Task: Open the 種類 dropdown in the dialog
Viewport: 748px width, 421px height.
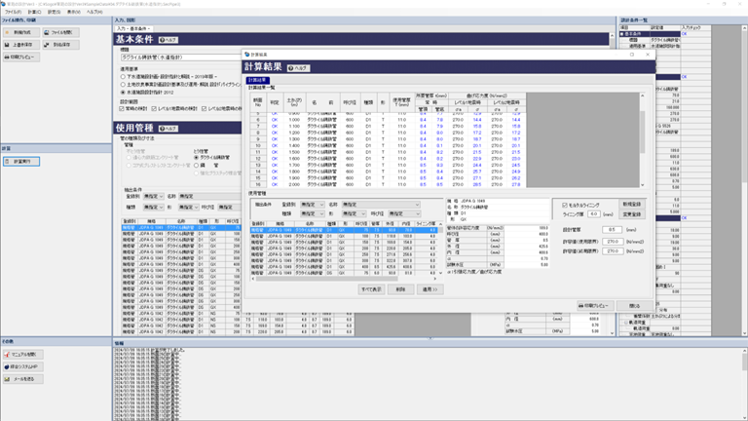Action: point(312,213)
